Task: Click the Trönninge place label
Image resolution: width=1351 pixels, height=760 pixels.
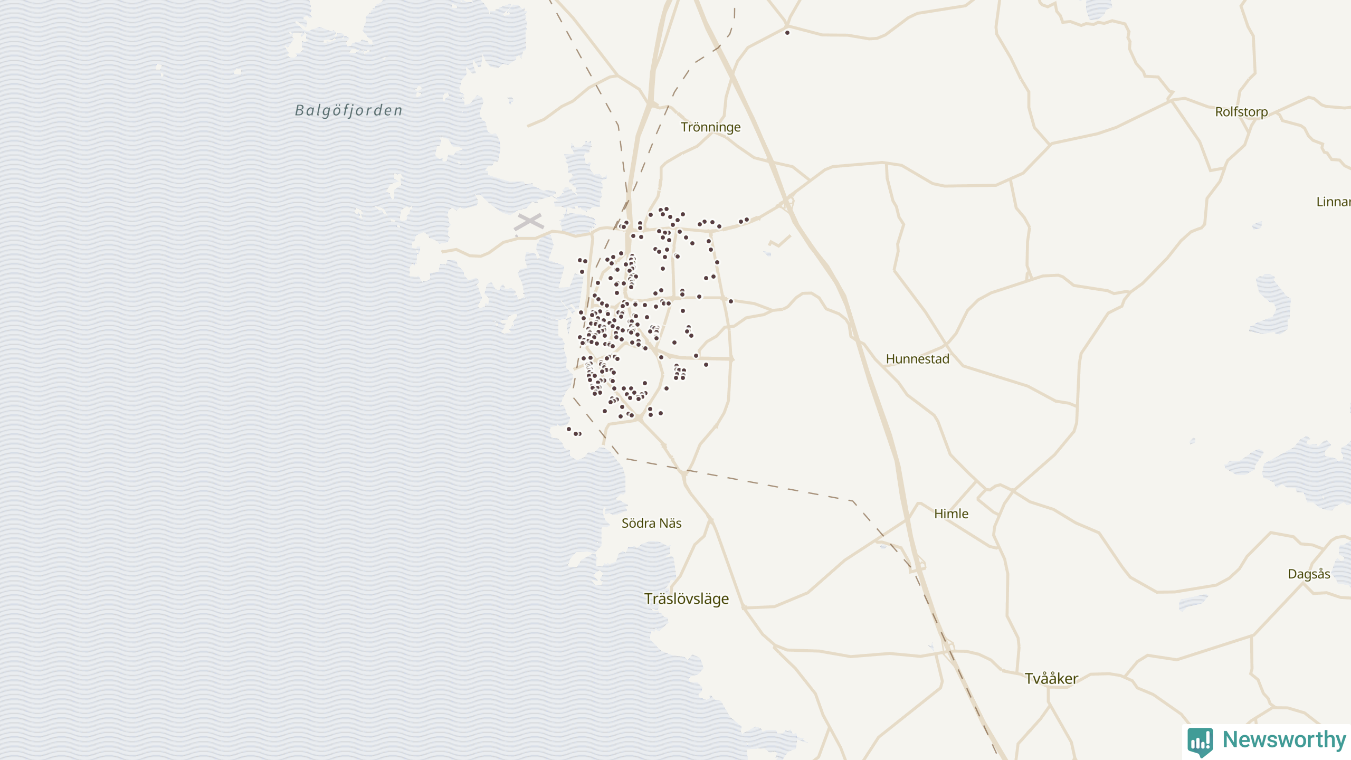Action: pyautogui.click(x=710, y=127)
